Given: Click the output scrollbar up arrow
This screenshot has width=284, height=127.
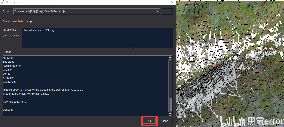Looking at the screenshot, I should coord(170,58).
